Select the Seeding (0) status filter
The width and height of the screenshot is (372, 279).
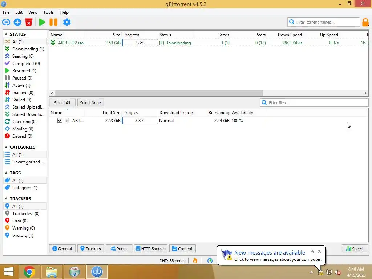25,56
